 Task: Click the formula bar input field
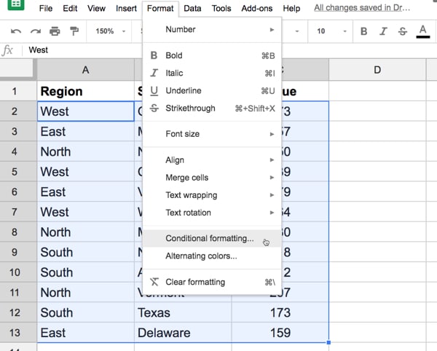point(219,50)
